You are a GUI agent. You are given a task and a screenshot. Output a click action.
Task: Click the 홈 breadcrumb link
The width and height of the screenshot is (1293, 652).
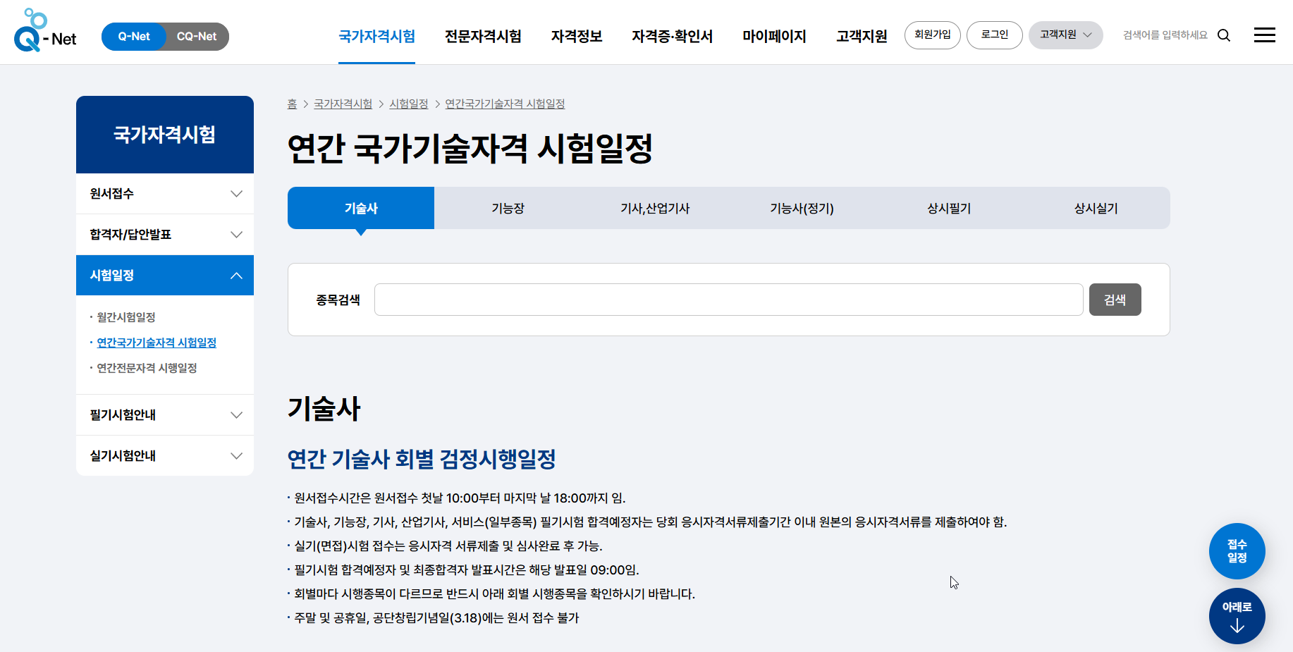click(292, 104)
